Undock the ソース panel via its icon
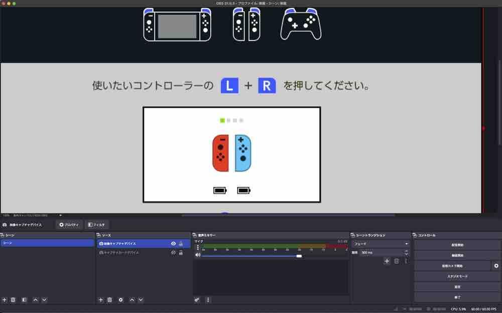 [x=98, y=235]
